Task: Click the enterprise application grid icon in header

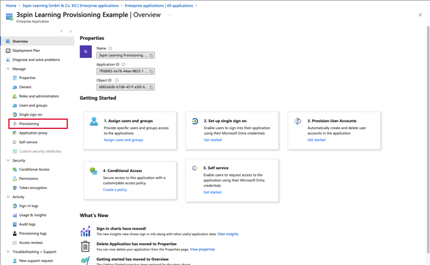Action: coord(9,17)
